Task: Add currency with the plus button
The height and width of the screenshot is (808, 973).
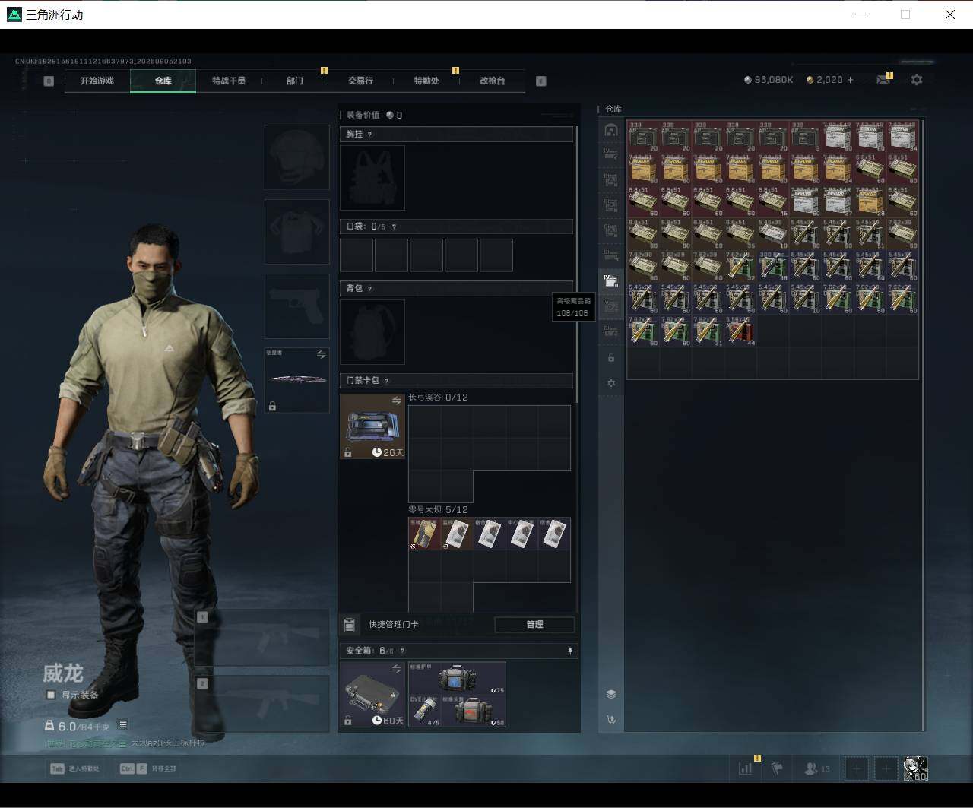Action: (850, 80)
